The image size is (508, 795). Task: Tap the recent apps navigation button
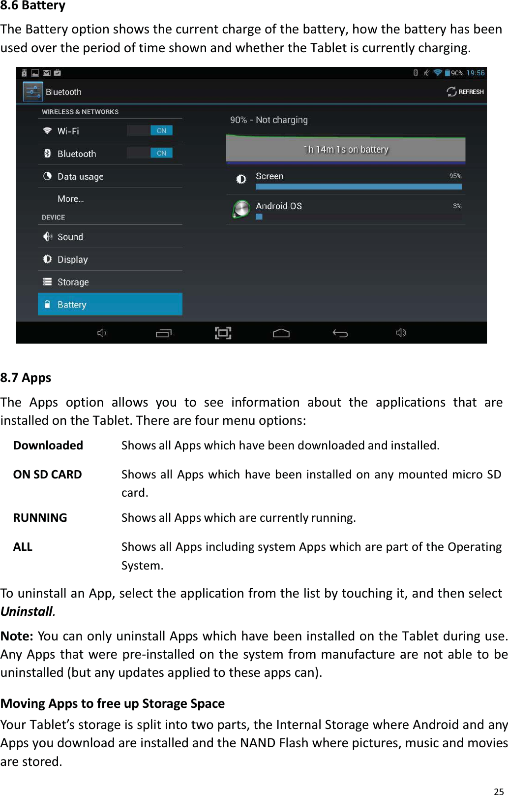pyautogui.click(x=163, y=333)
